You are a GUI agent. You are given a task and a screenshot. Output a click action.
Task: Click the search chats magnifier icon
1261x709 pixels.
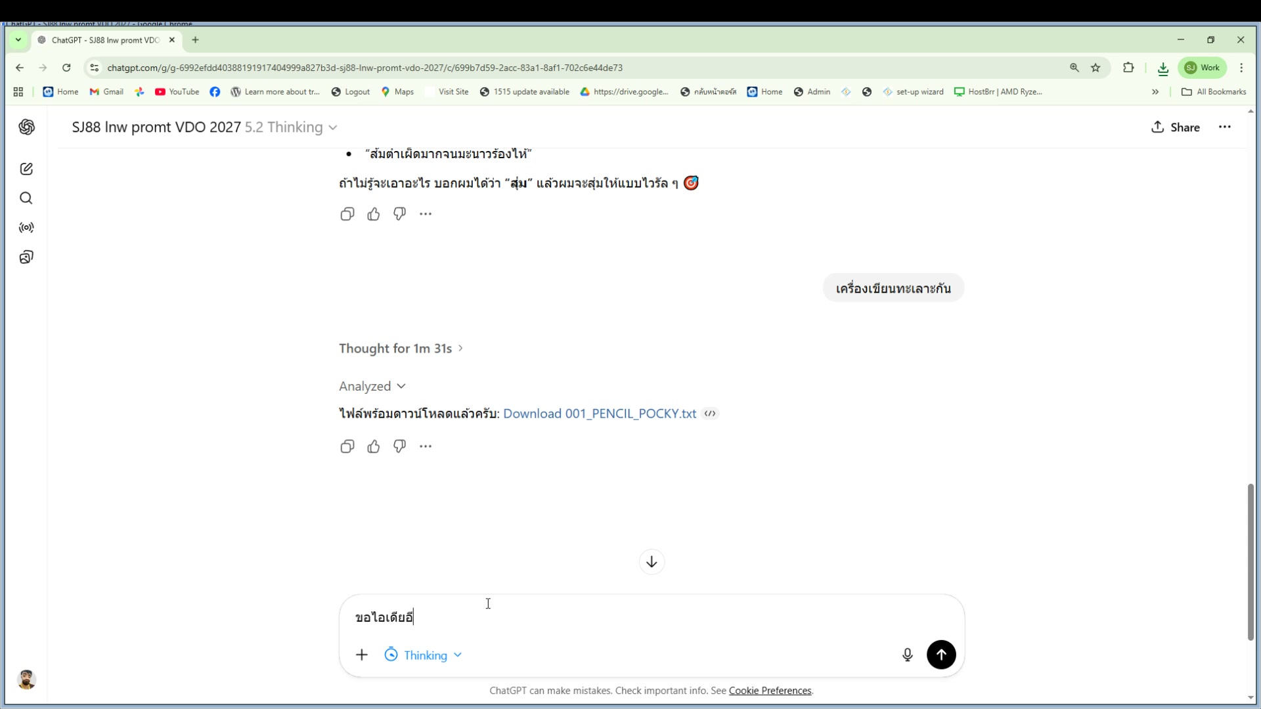[26, 198]
